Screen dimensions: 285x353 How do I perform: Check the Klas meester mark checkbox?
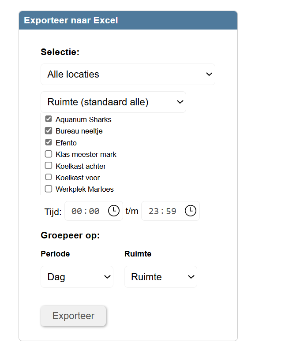tap(49, 154)
